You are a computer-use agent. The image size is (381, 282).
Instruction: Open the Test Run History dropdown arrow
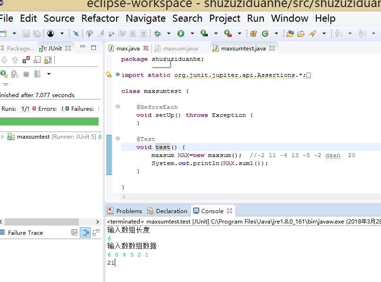tap(49, 74)
